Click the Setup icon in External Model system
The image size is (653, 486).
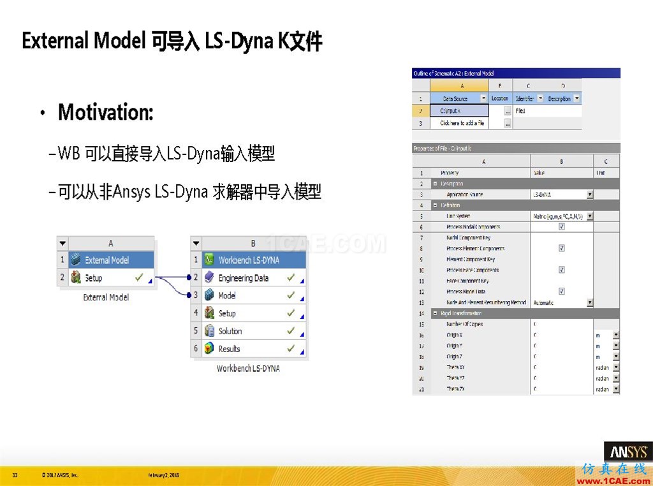point(75,277)
